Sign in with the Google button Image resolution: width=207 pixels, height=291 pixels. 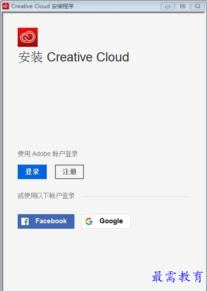(x=106, y=221)
